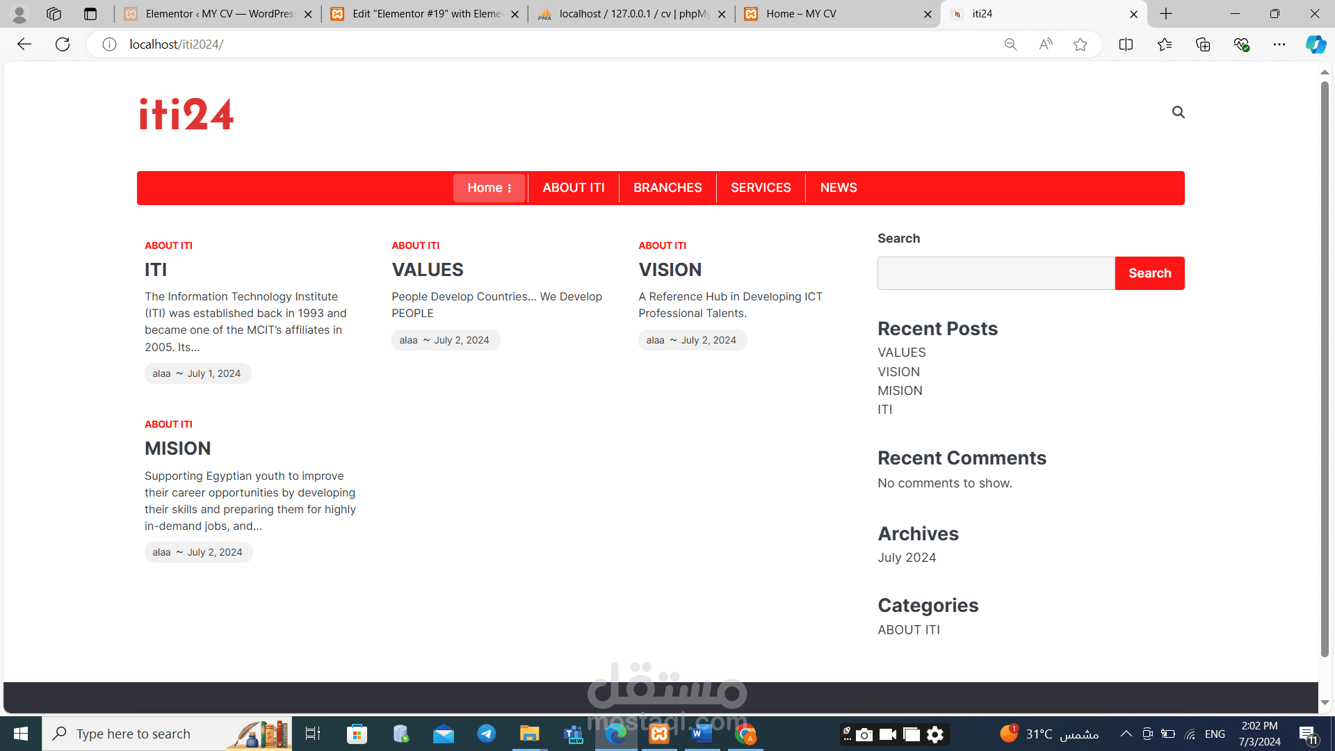This screenshot has width=1335, height=751.
Task: Open File Explorer from the taskbar
Action: 530,734
